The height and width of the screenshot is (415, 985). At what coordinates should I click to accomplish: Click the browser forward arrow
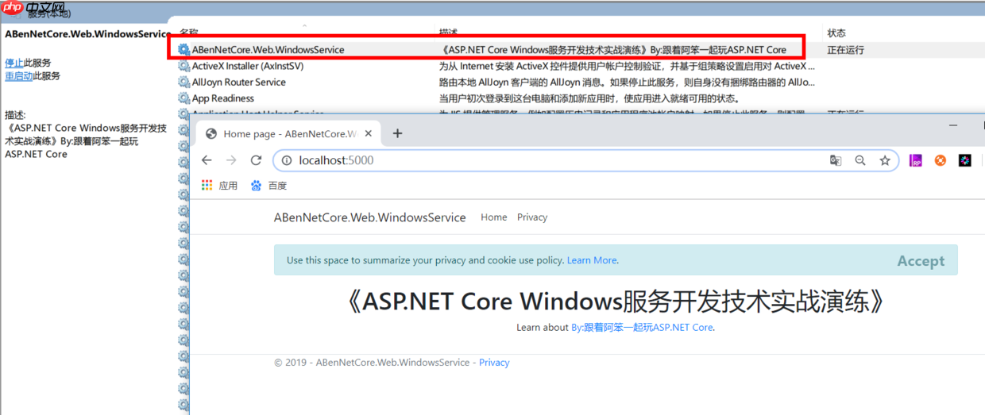coord(231,160)
